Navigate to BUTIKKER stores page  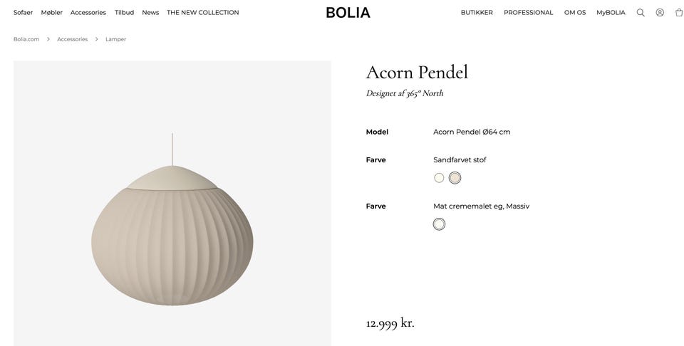(x=477, y=13)
